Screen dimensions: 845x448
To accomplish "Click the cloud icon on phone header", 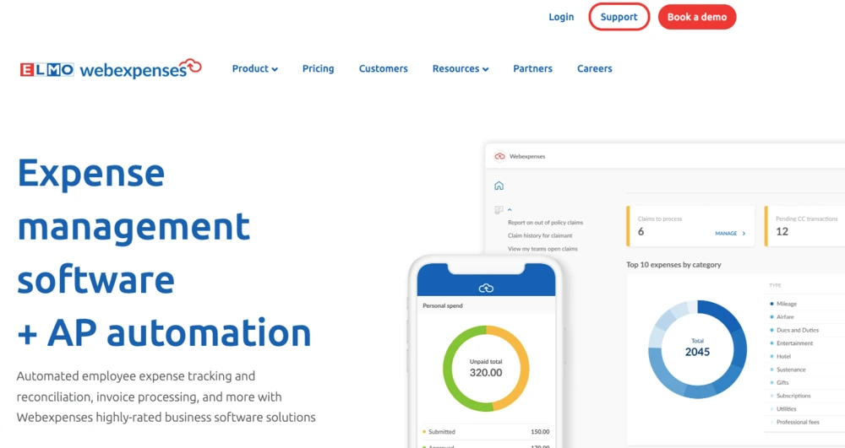I will point(486,289).
